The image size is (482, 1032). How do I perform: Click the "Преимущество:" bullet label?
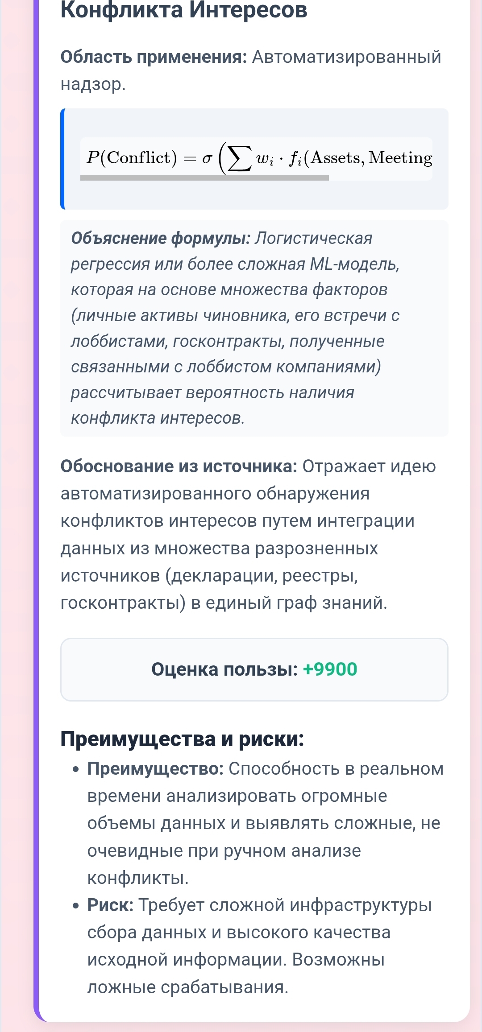click(155, 769)
